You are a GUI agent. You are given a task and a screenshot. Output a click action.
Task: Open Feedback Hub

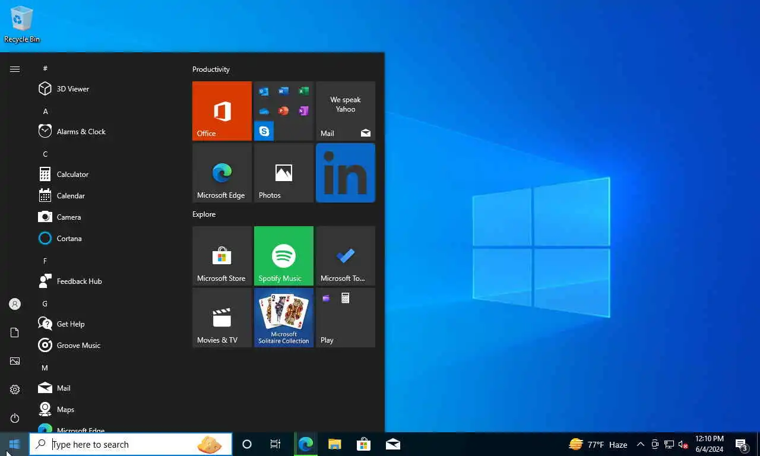point(107,281)
